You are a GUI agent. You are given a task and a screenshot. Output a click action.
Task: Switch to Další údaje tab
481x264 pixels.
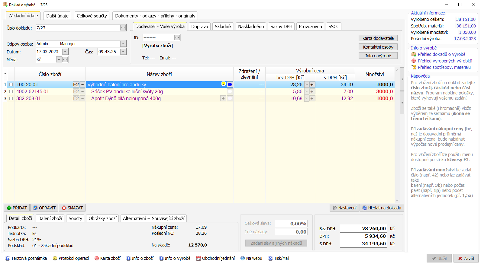(57, 16)
